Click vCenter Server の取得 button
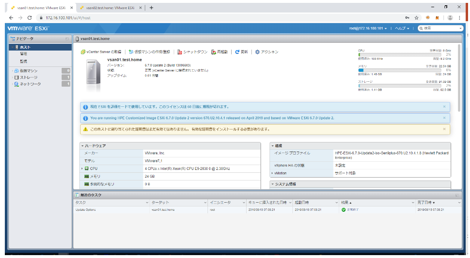 point(101,52)
